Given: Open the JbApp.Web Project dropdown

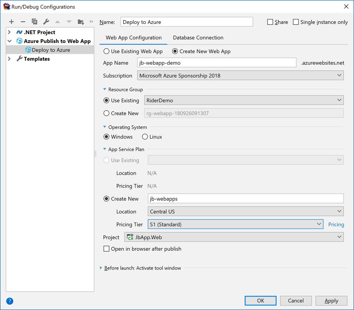Looking at the screenshot, I should pyautogui.click(x=234, y=237).
